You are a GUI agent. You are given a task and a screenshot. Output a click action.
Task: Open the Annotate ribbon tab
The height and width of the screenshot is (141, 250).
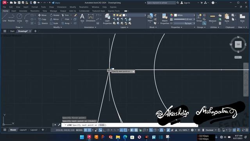click(x=23, y=11)
